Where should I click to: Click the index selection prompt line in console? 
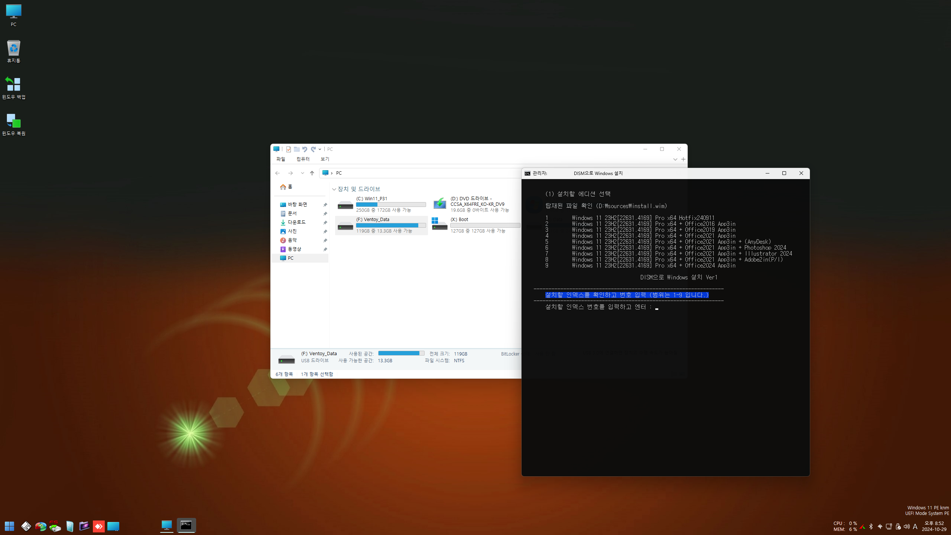point(602,307)
